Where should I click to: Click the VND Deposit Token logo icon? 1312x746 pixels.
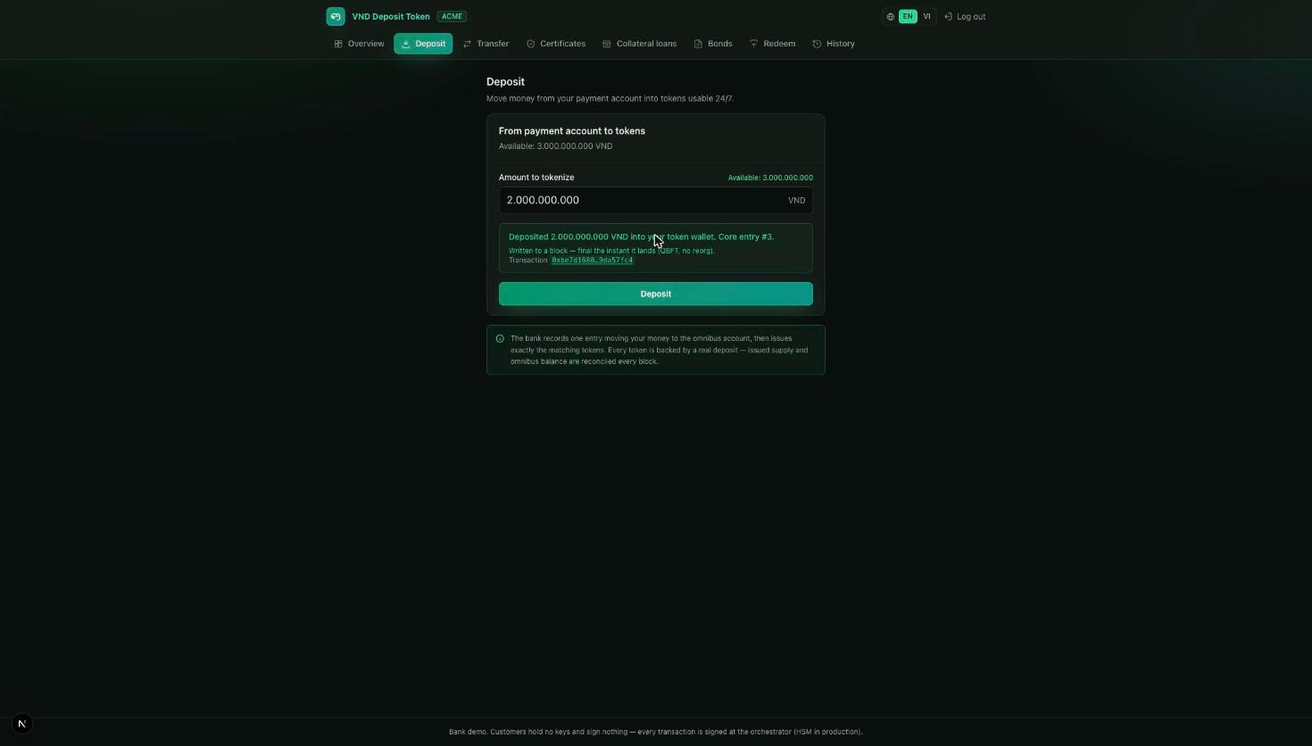pyautogui.click(x=336, y=16)
